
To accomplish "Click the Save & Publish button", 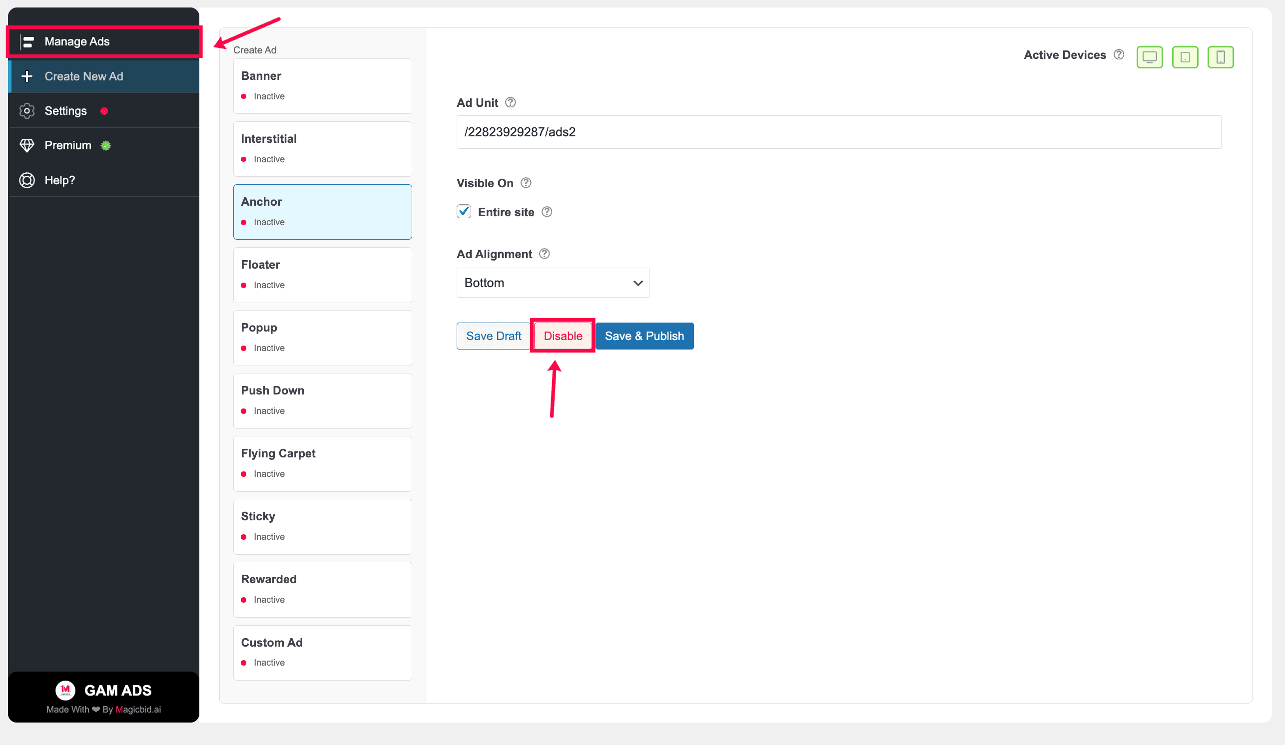I will (644, 337).
